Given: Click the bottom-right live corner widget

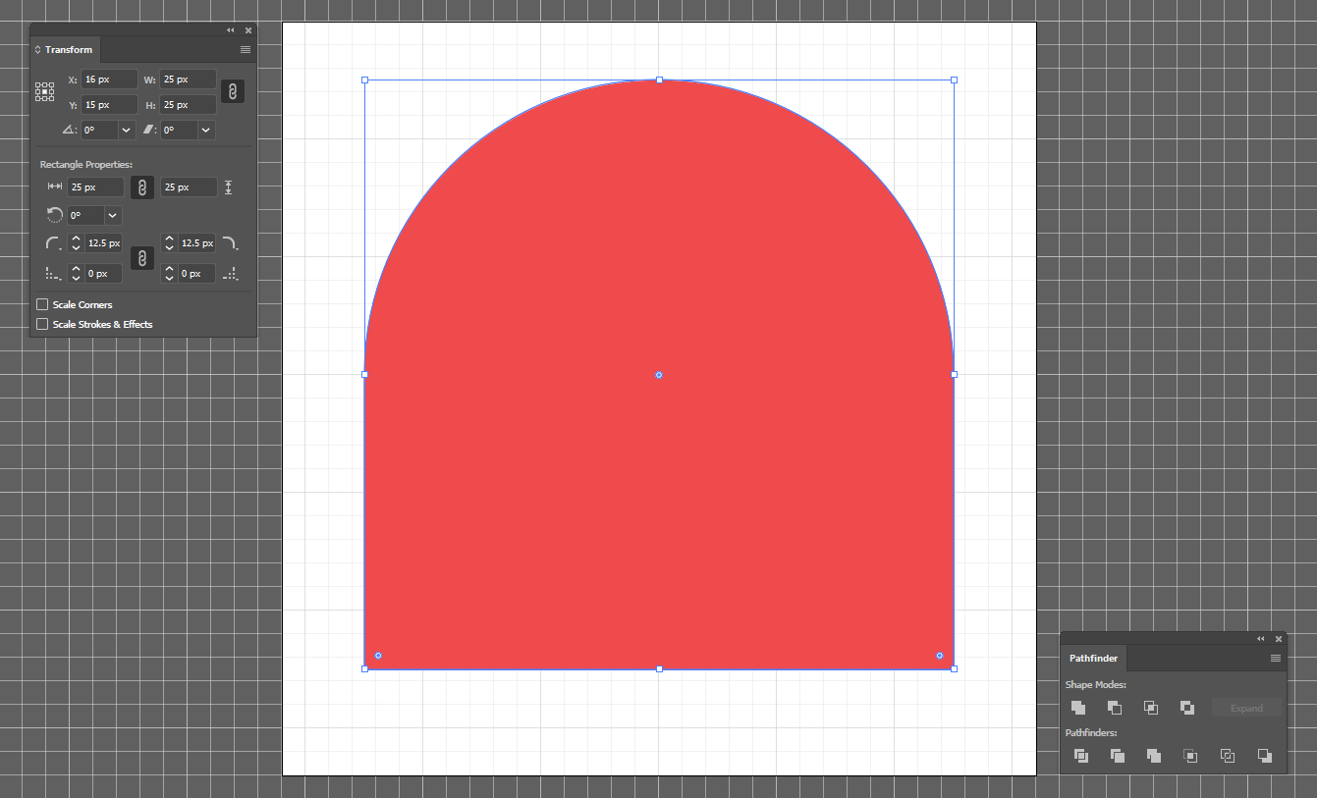Looking at the screenshot, I should pyautogui.click(x=940, y=656).
